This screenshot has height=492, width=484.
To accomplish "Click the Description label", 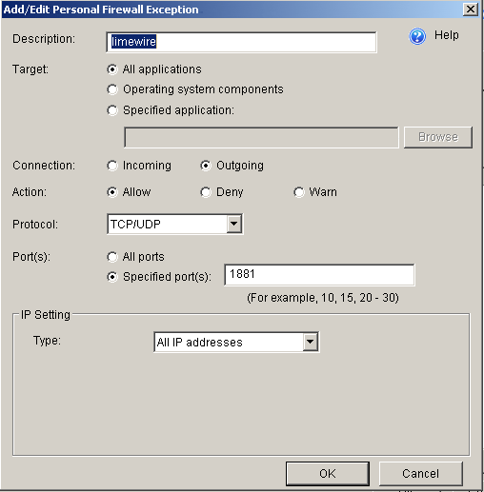I will [44, 39].
